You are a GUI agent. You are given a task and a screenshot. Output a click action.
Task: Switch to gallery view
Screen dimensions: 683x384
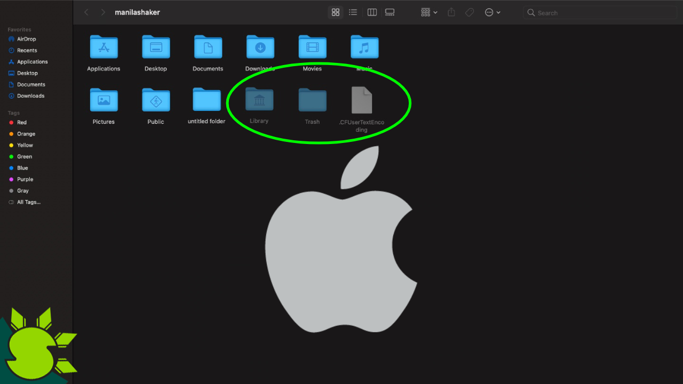(x=390, y=12)
